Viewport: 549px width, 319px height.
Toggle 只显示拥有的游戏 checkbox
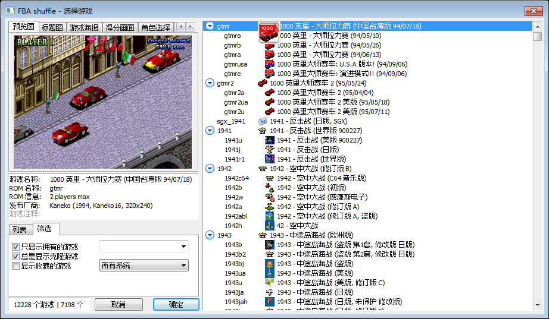click(15, 247)
